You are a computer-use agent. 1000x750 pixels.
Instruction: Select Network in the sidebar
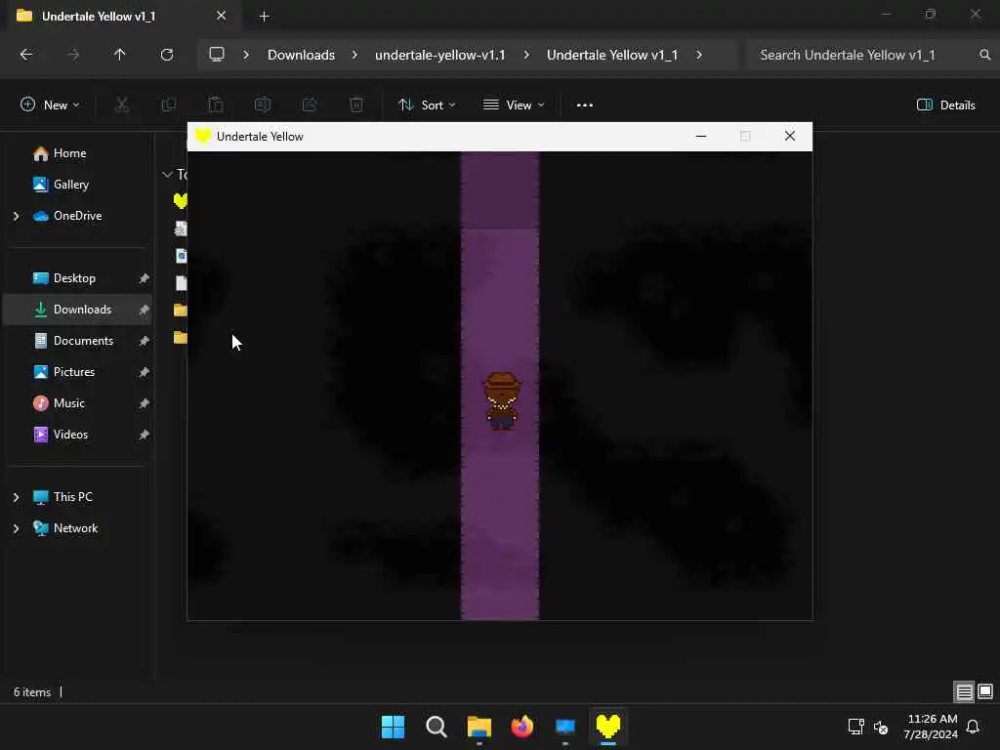[x=75, y=528]
